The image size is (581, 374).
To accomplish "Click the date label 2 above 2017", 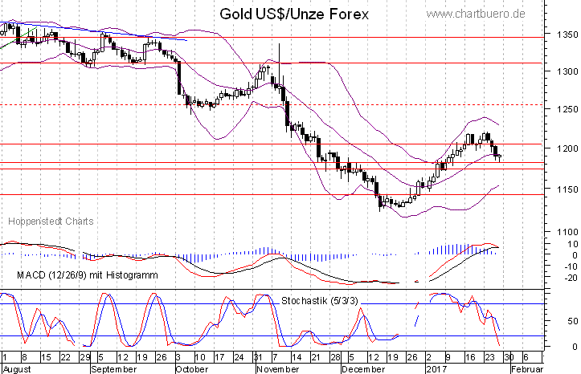I will pyautogui.click(x=428, y=357).
